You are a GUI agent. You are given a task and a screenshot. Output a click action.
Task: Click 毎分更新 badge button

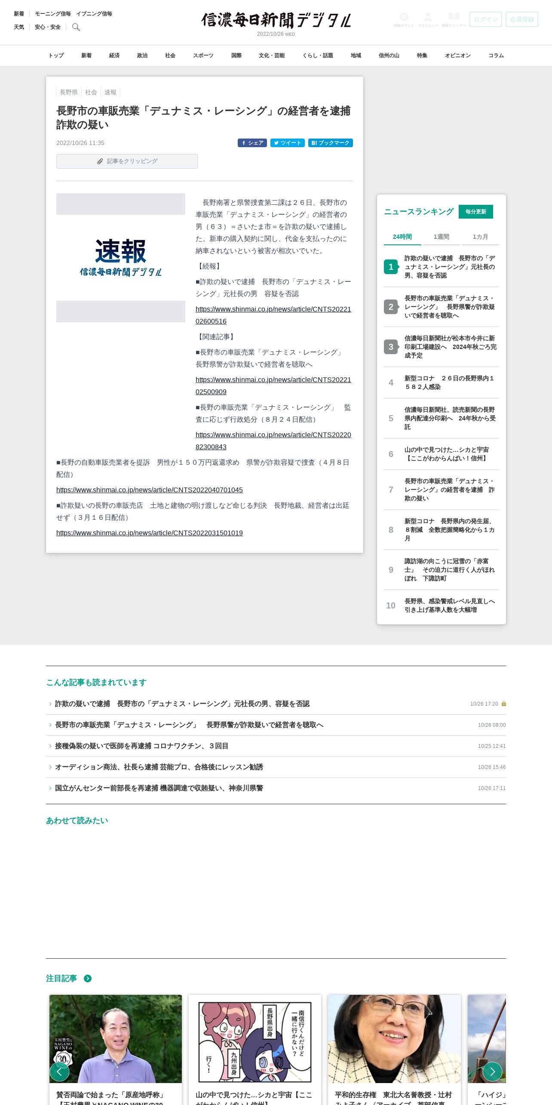pyautogui.click(x=476, y=212)
